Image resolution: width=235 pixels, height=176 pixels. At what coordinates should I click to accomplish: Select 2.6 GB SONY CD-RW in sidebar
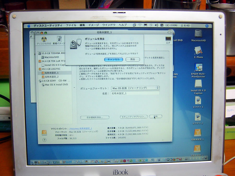[54, 81]
